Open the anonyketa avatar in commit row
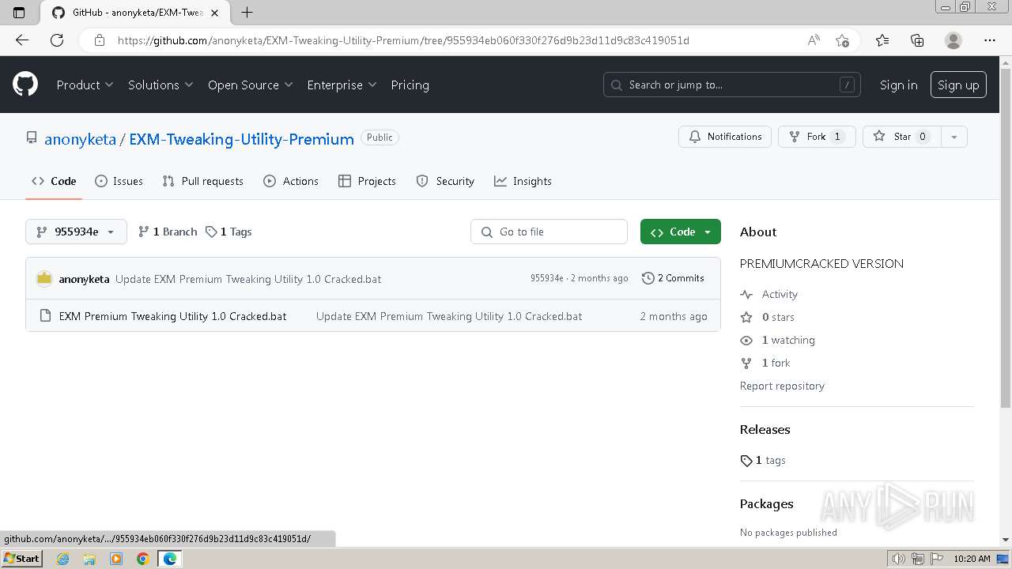This screenshot has height=569, width=1012. pyautogui.click(x=44, y=279)
